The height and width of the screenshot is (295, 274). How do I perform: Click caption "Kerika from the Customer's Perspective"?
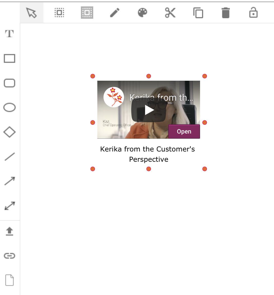tap(148, 154)
